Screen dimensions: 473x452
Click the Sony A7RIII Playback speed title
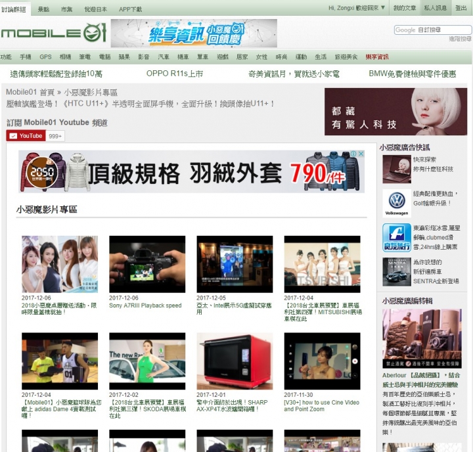click(145, 305)
